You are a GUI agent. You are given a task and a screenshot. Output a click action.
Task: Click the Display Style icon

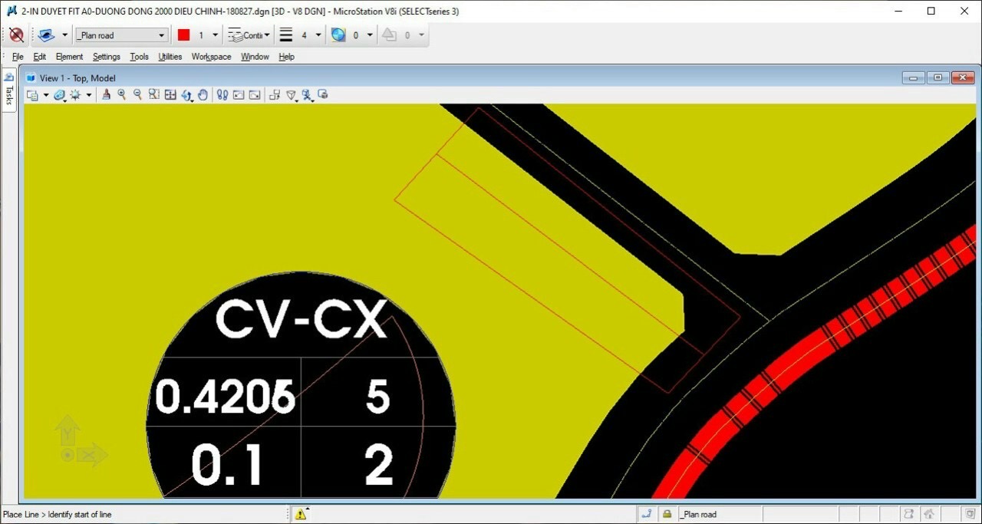click(x=59, y=95)
